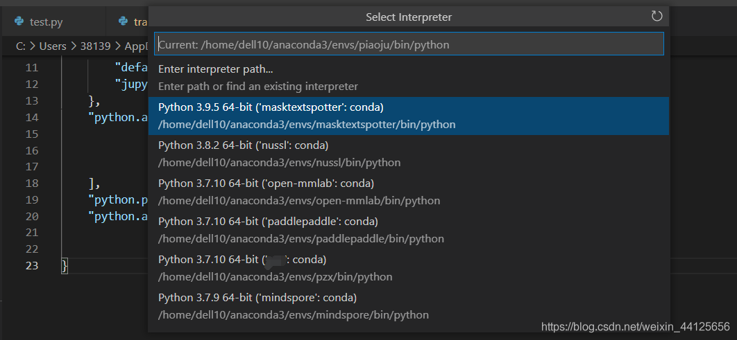
Task: Open the partially hidden 'tra' tab
Action: [x=140, y=22]
